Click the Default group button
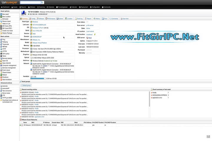This screenshot has width=212, height=141. (x=26, y=85)
